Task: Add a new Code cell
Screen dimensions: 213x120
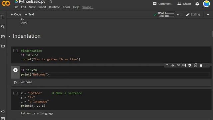Action: click(16, 14)
